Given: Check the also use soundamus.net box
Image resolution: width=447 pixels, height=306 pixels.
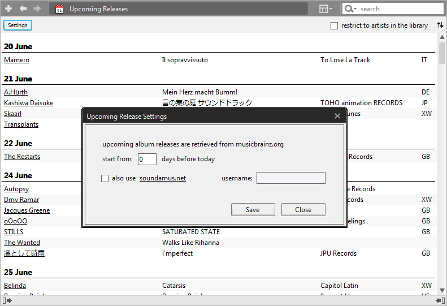Looking at the screenshot, I should click(105, 178).
